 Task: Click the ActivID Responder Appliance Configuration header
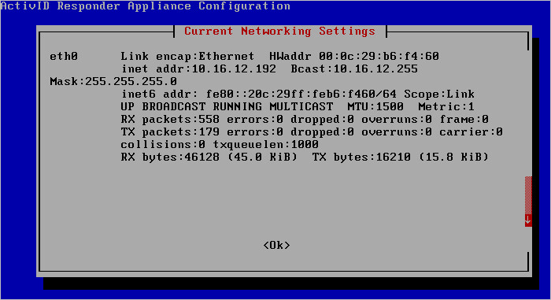click(146, 6)
